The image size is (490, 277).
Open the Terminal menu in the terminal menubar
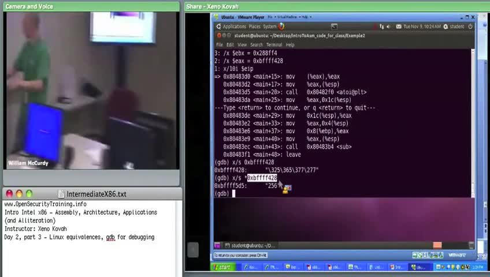274,45
